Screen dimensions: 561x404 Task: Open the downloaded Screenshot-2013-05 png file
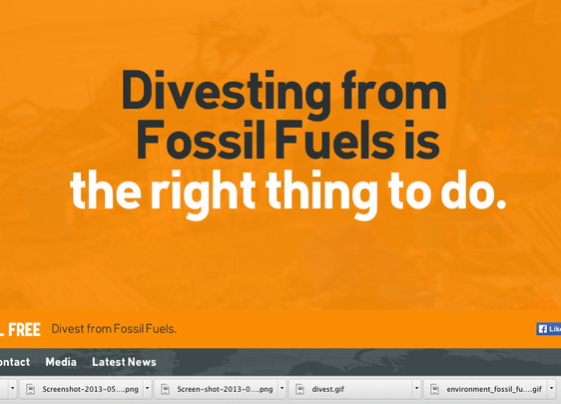[82, 389]
